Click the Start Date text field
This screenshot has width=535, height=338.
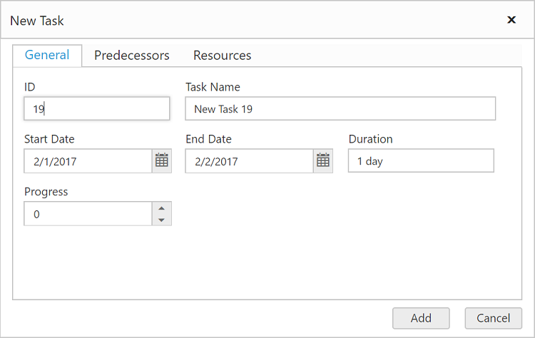point(88,161)
